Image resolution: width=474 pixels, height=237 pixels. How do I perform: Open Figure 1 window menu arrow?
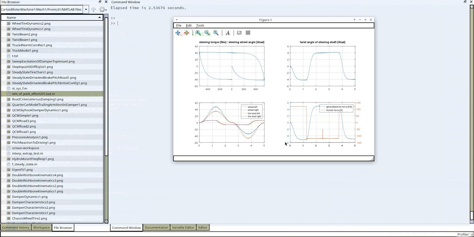pyautogui.click(x=177, y=20)
